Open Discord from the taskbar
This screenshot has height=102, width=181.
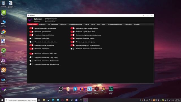76,100
